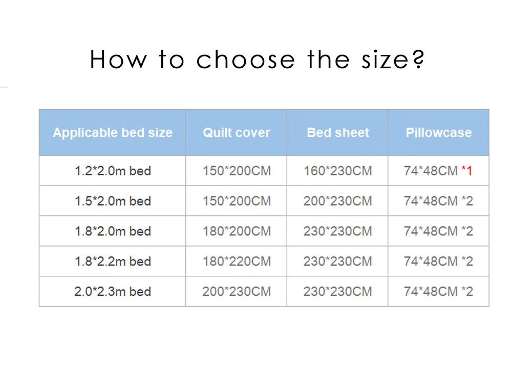This screenshot has height=365, width=512.
Task: Select the '160*230CM' bed sheet cell
Action: pos(337,171)
